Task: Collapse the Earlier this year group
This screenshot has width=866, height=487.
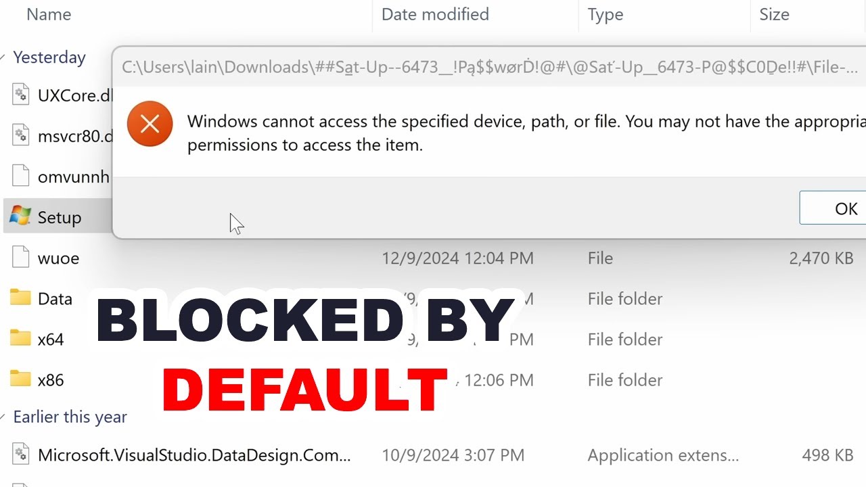Action: pos(5,417)
